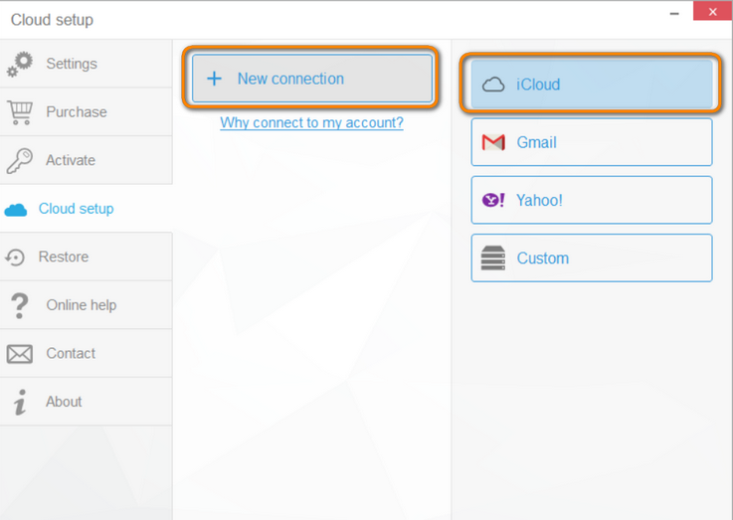Click the Purchase shopping cart icon
This screenshot has width=733, height=520.
coord(20,112)
